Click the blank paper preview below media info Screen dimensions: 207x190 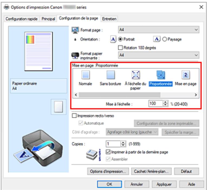click(x=58, y=107)
